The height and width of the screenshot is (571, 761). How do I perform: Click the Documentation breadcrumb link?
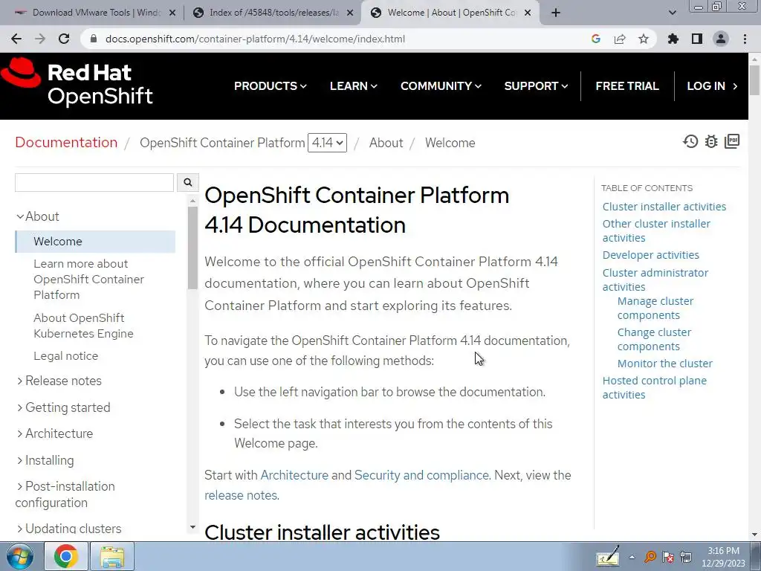pos(66,142)
